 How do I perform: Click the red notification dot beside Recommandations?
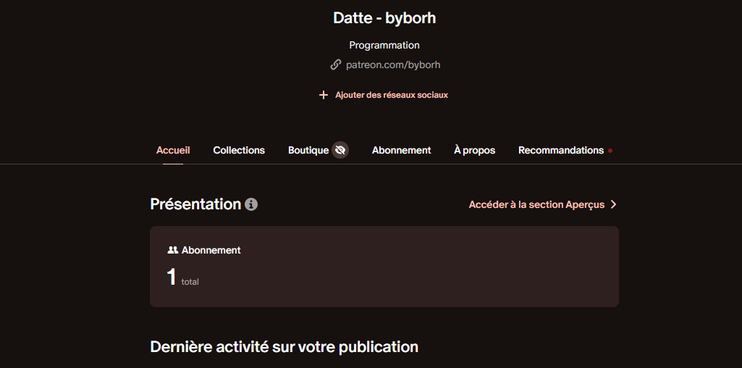(x=610, y=151)
